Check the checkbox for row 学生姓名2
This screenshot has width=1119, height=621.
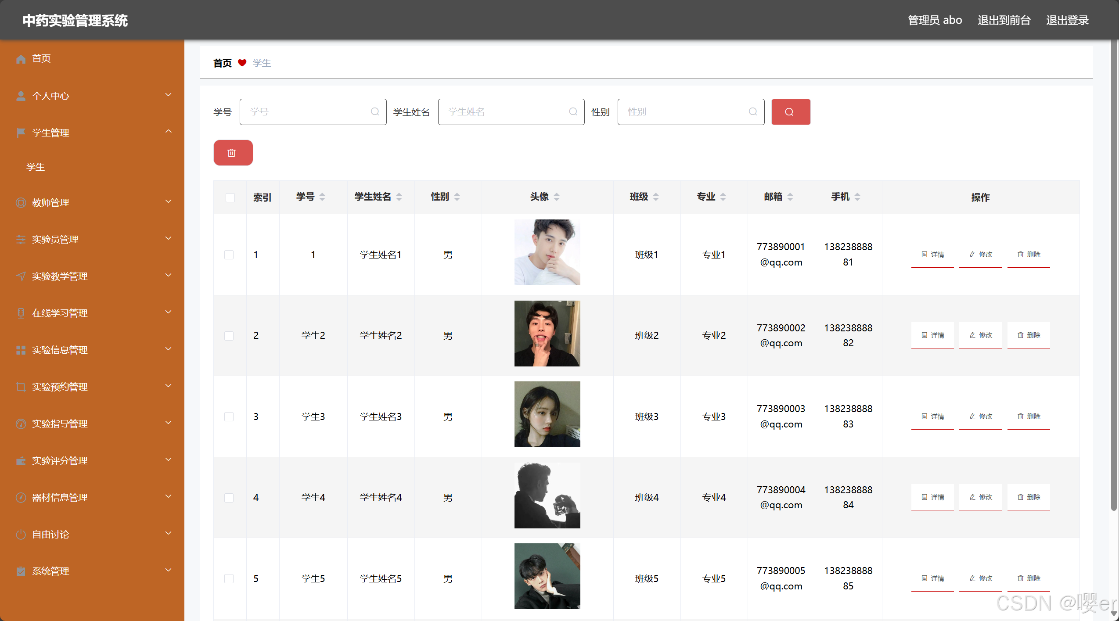click(x=229, y=336)
